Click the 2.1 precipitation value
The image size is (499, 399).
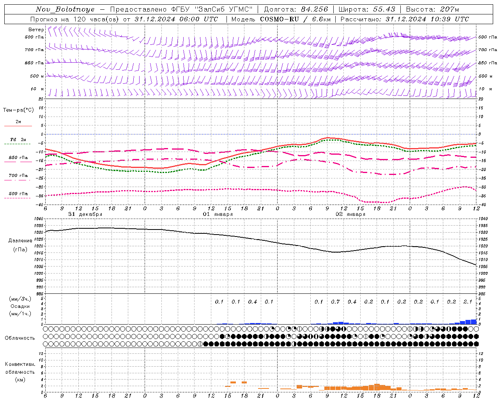[468, 302]
